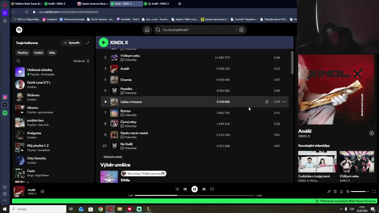Seek within the song progress bar

point(195,196)
